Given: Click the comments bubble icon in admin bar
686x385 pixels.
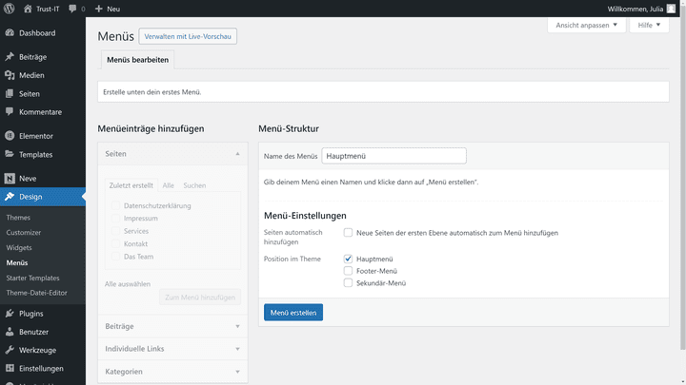Looking at the screenshot, I should tap(72, 9).
